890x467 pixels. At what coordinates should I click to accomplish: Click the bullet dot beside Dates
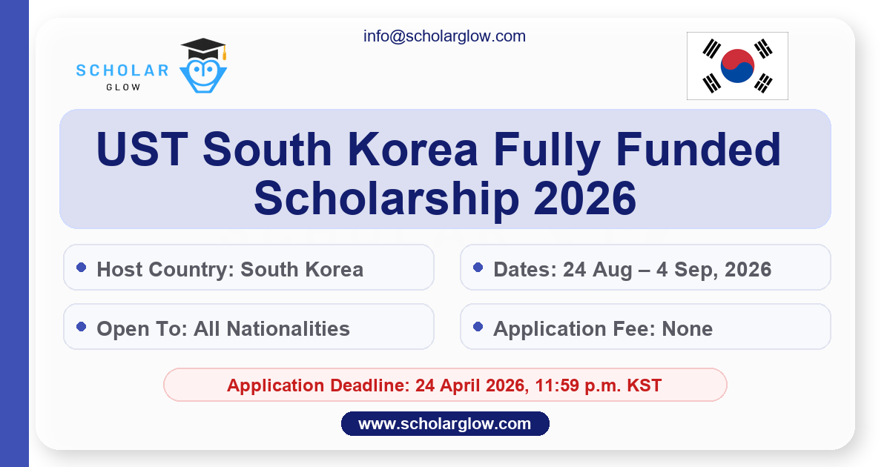coord(478,268)
